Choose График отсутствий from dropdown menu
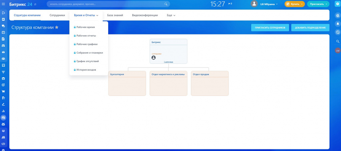This screenshot has width=341, height=151. click(88, 61)
